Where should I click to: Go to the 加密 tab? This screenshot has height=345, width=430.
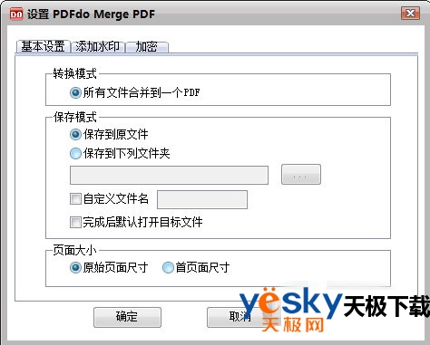(x=147, y=47)
